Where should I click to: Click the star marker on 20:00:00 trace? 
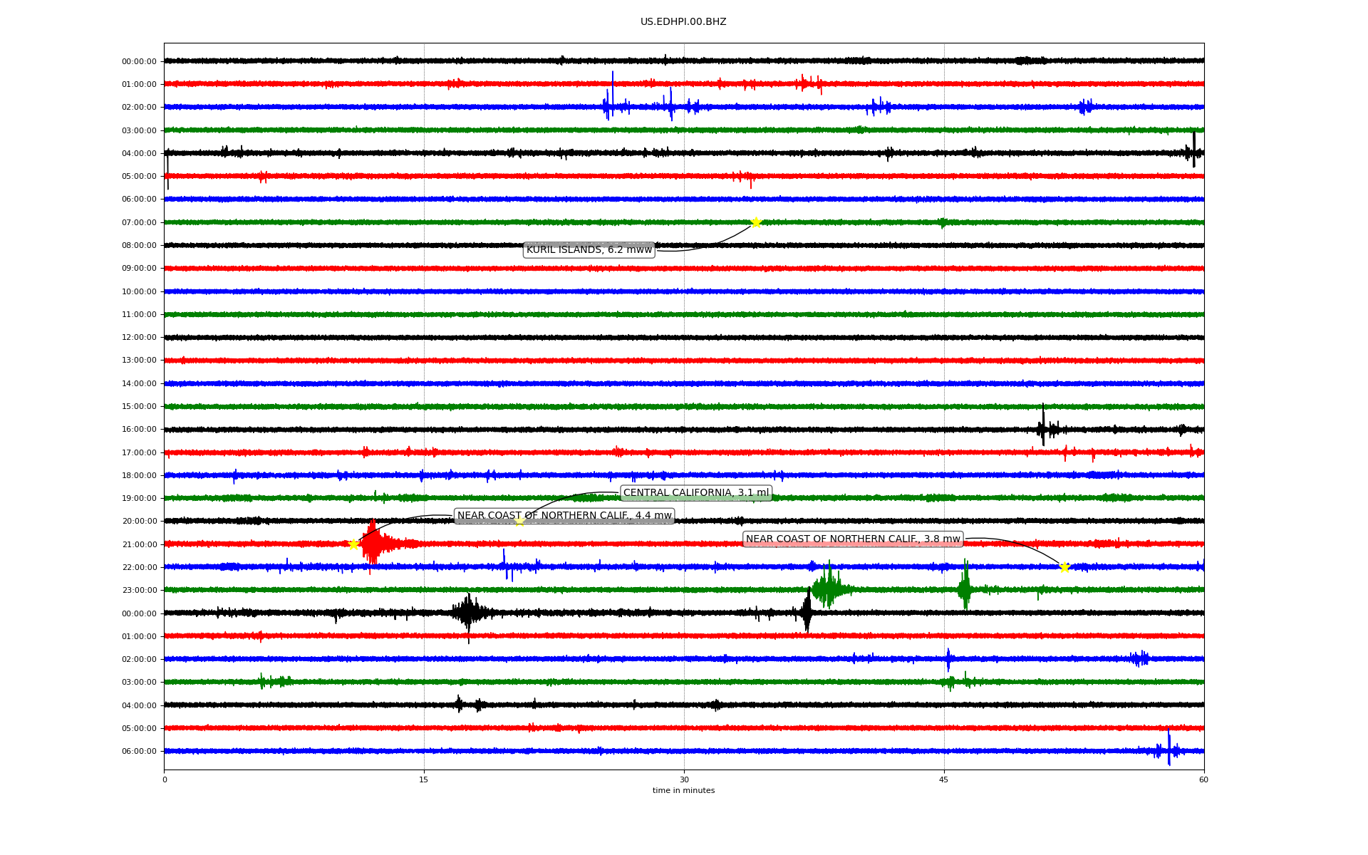519,522
